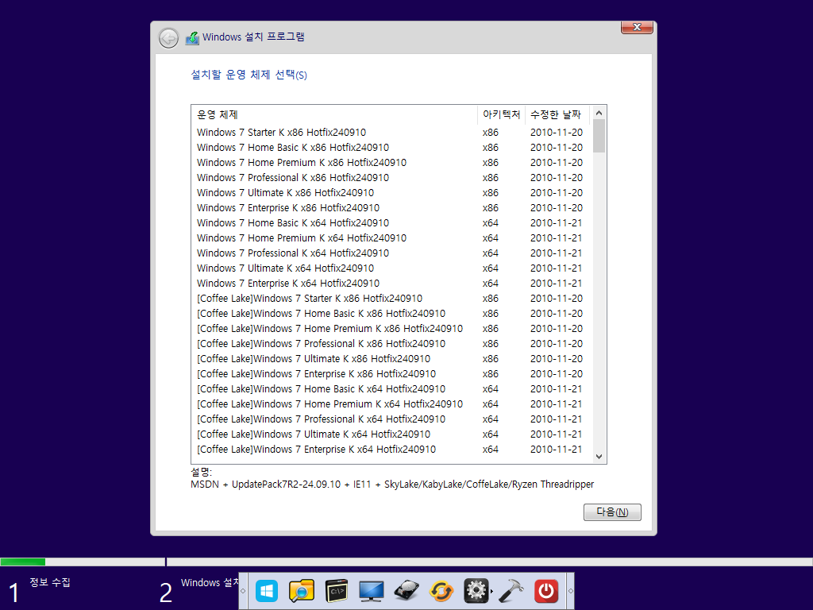Viewport: 813px width, 610px height.
Task: Click the 2010-11-20 date of Starter K x86
Action: click(557, 133)
